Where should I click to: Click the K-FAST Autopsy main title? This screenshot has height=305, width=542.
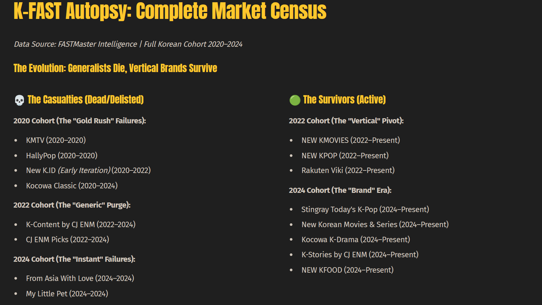[170, 11]
